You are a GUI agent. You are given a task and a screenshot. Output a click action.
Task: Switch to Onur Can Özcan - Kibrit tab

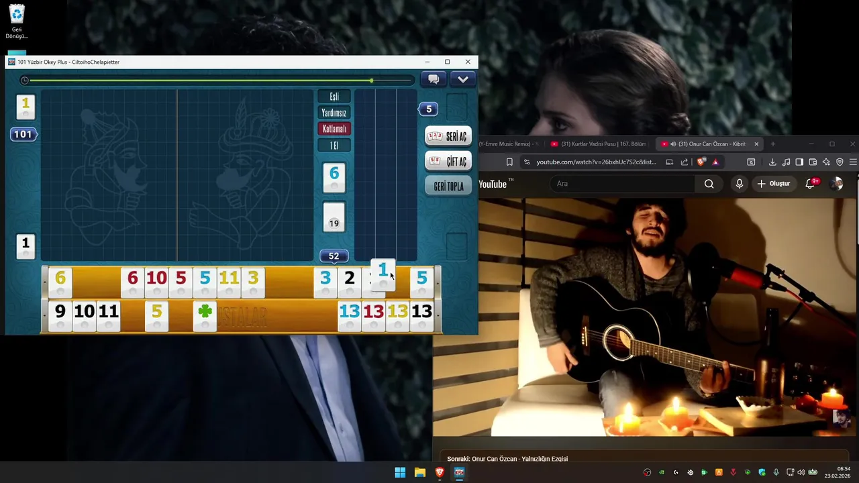tap(708, 144)
